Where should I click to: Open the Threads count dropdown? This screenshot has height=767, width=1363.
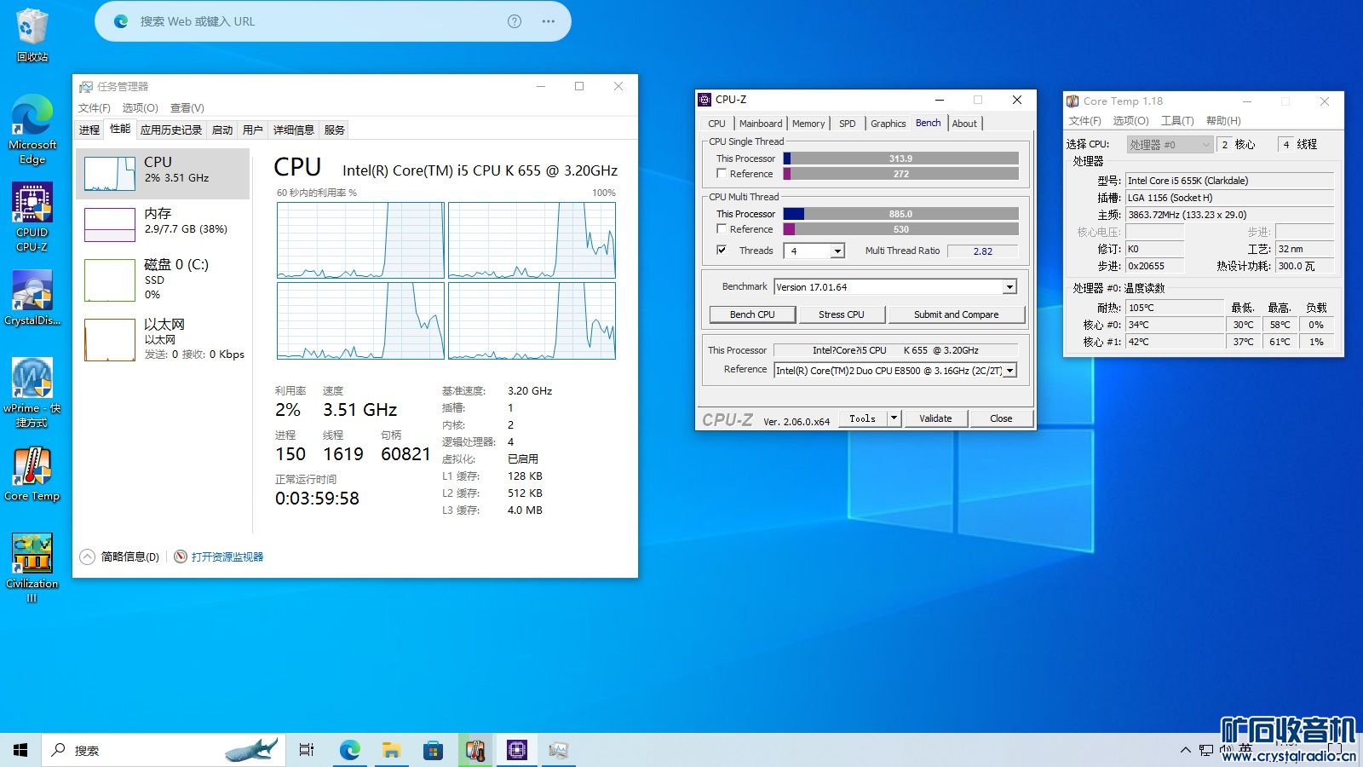point(837,251)
